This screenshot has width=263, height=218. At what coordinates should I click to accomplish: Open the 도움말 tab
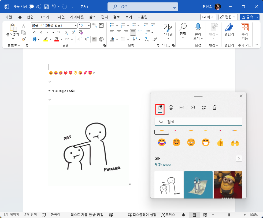tap(142, 17)
